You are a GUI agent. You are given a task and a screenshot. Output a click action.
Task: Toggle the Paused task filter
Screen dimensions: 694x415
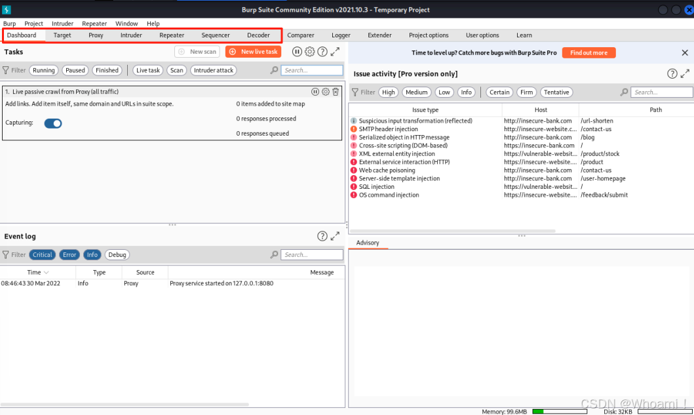75,70
